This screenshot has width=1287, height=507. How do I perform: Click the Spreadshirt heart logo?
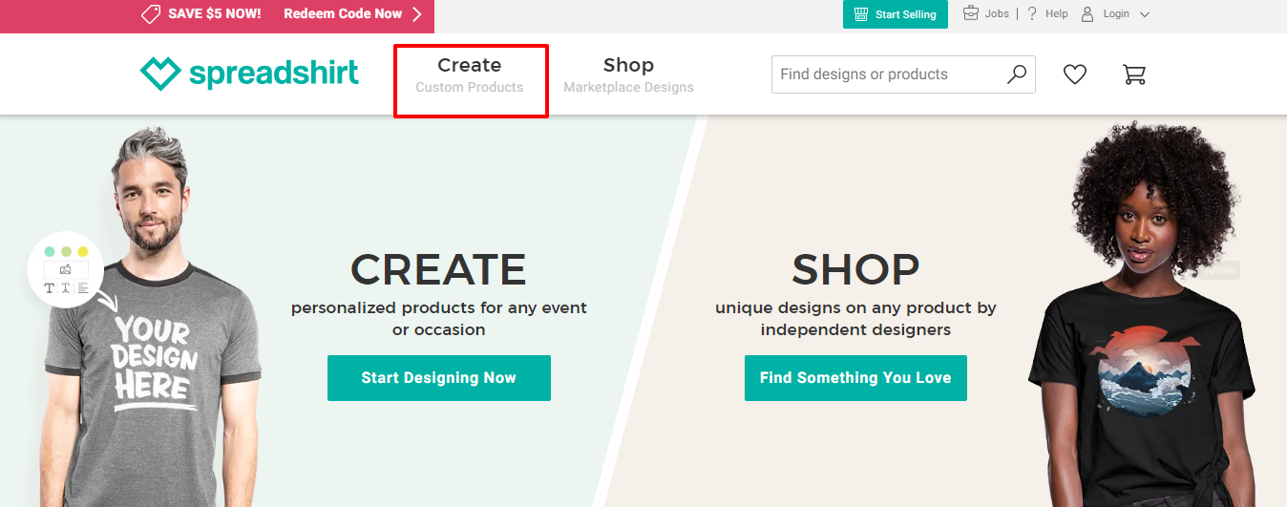(x=159, y=74)
